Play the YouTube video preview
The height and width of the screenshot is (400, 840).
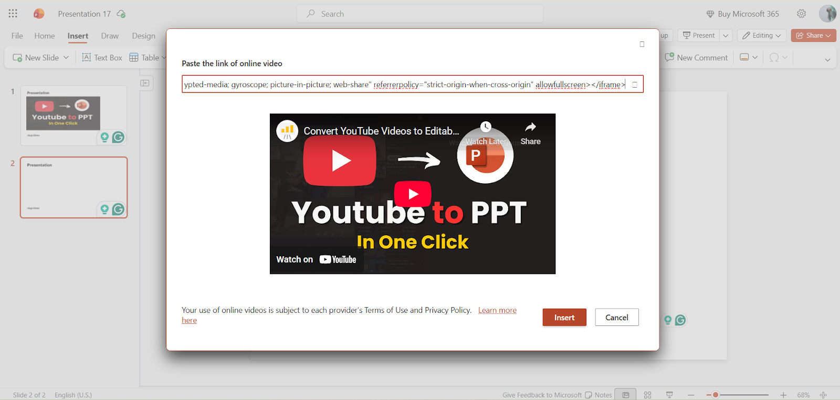pos(413,194)
